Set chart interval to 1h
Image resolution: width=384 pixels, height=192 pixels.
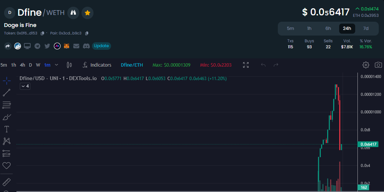click(x=13, y=65)
